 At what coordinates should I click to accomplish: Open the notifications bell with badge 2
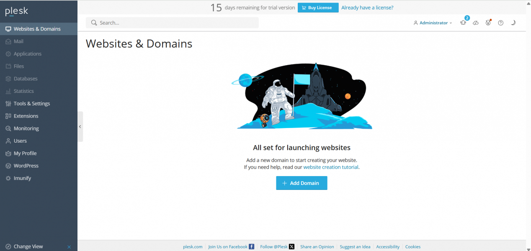pyautogui.click(x=463, y=23)
